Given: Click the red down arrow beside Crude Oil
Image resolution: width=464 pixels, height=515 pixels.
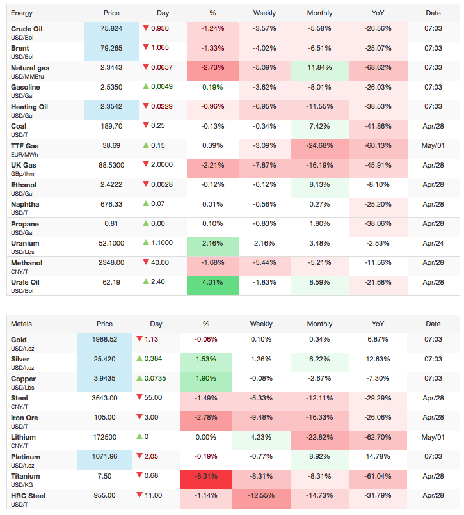Looking at the screenshot, I should (x=146, y=28).
